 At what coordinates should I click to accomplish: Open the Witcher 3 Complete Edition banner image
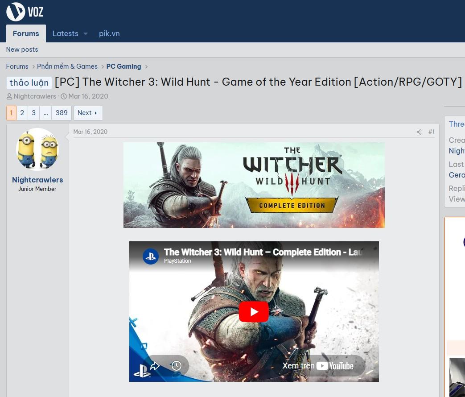click(254, 185)
